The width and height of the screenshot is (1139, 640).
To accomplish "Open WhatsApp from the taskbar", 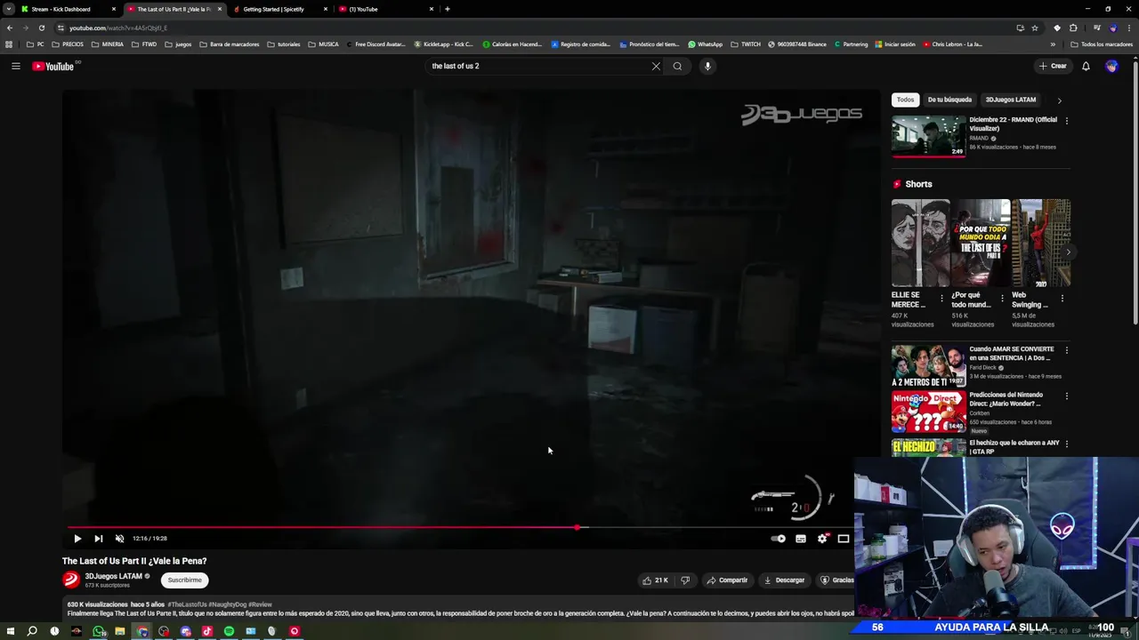I will [x=98, y=631].
